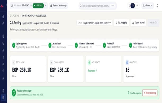162x103 pixels.
Task: Open the Home icon in the sidebar
Action: 3,16
